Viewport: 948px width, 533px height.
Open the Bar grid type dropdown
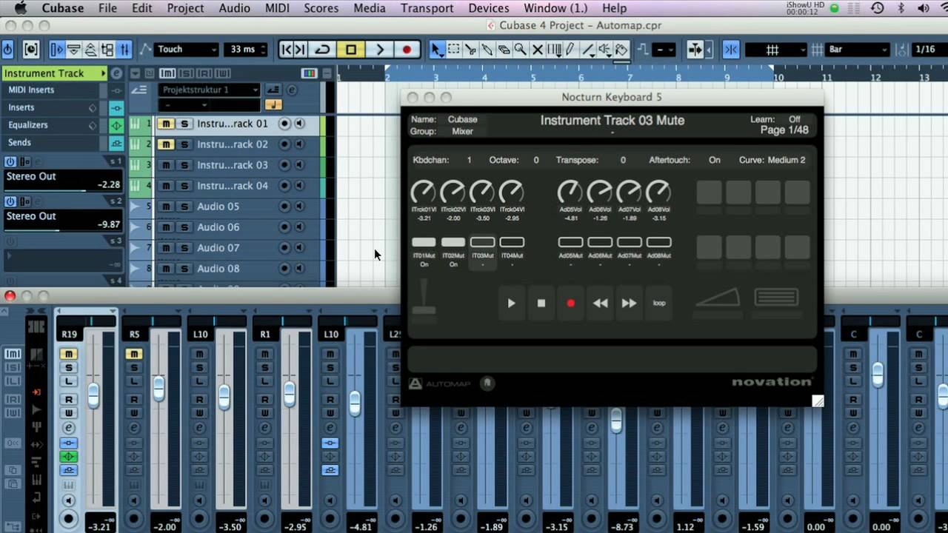coord(857,50)
